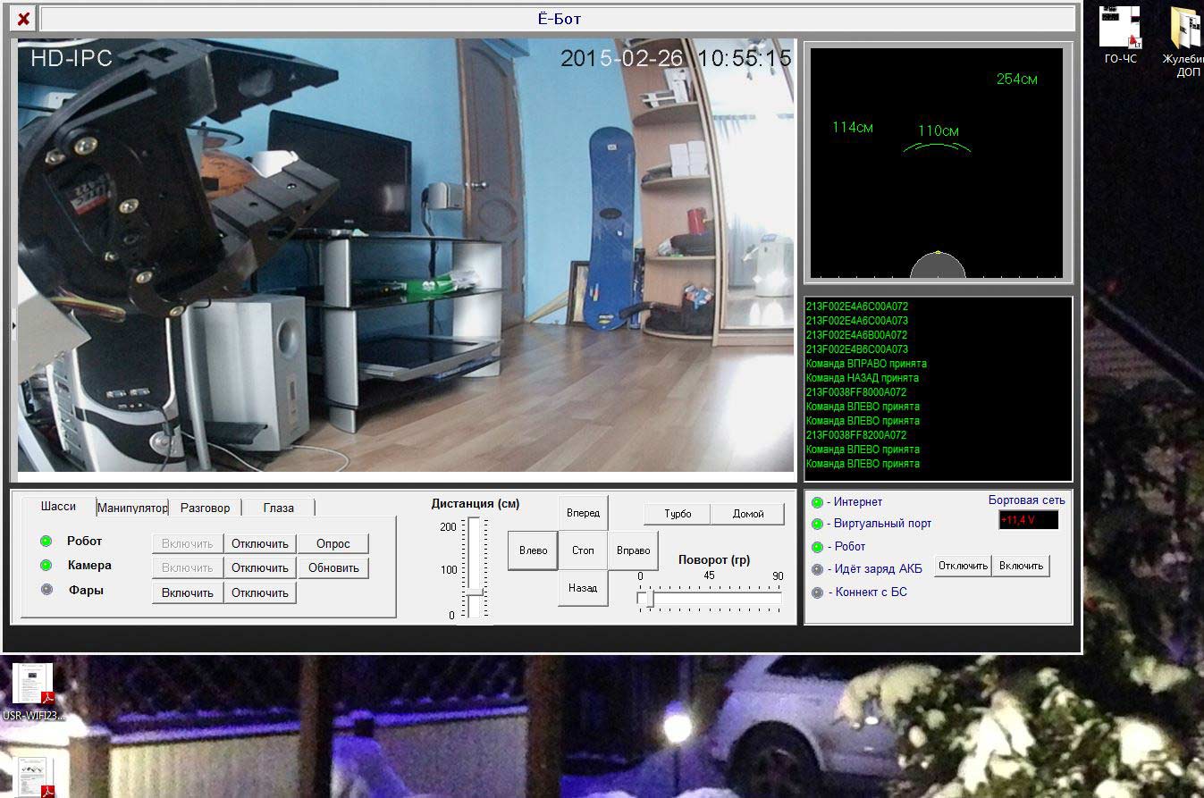Viewport: 1204px width, 798px height.
Task: Click the Дистанция (см) vertical slider handle
Action: click(x=475, y=592)
